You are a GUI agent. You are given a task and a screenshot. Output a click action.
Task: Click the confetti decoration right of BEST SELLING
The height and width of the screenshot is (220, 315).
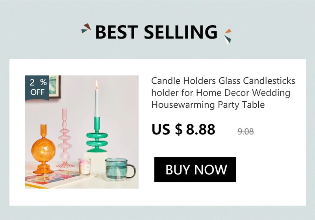(x=228, y=36)
